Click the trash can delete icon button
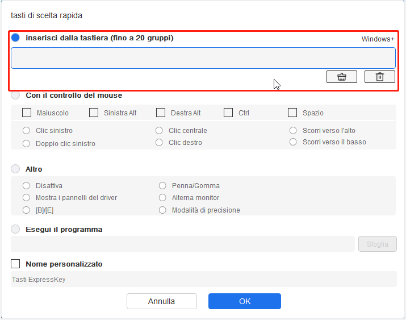Image resolution: width=406 pixels, height=320 pixels. (379, 77)
